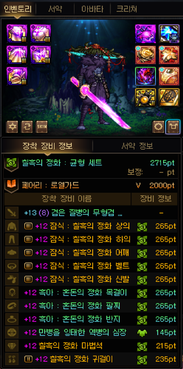Viewport: 183px width, 369px height.
Task: Click the 만병을 잉태한 역병의 심장 item row
Action: point(91,333)
